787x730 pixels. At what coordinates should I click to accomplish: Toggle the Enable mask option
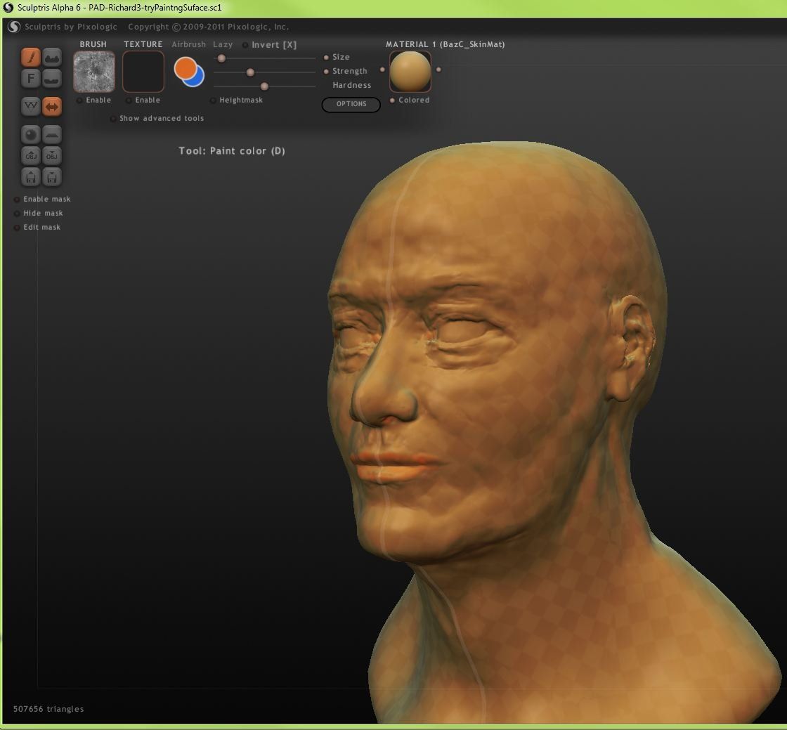coord(17,200)
